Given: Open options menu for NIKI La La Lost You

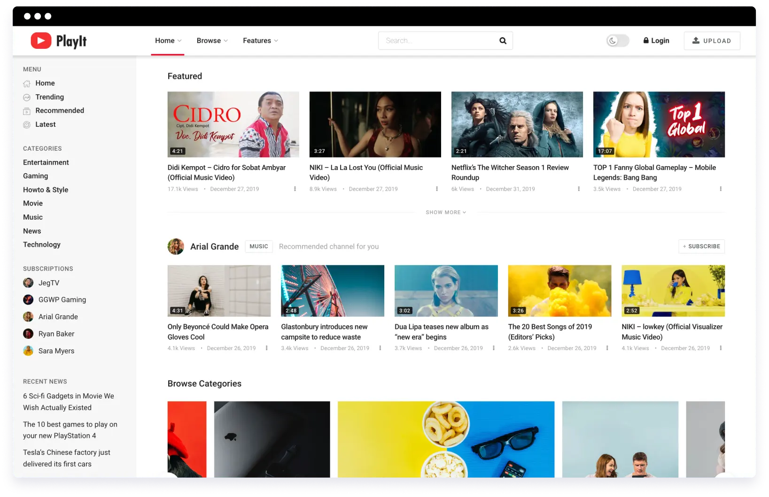Looking at the screenshot, I should (x=437, y=189).
